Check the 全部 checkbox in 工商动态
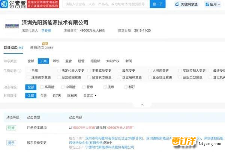 (x=28, y=71)
